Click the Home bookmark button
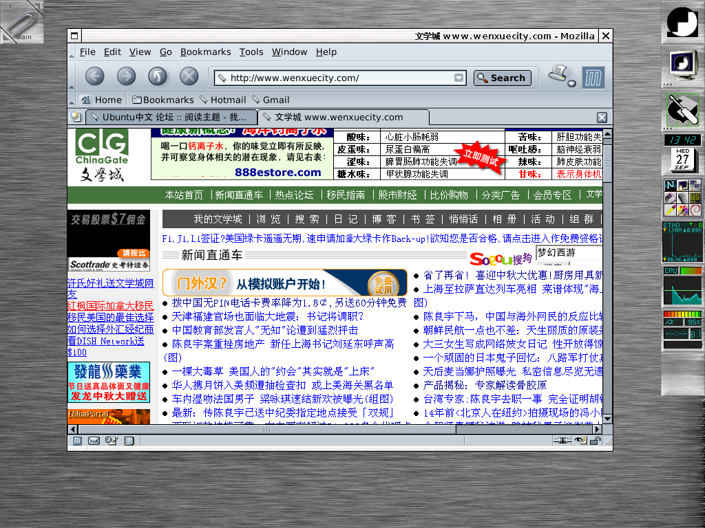Viewport: 705px width, 528px height. [x=102, y=100]
